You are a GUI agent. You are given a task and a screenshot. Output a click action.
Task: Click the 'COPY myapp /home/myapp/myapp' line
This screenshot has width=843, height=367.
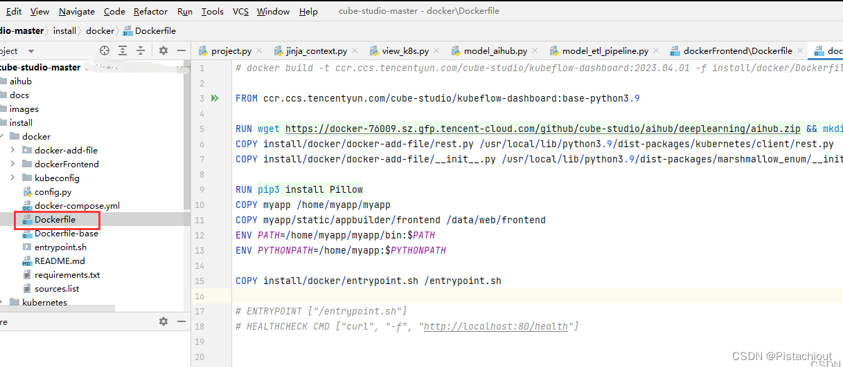pos(313,205)
